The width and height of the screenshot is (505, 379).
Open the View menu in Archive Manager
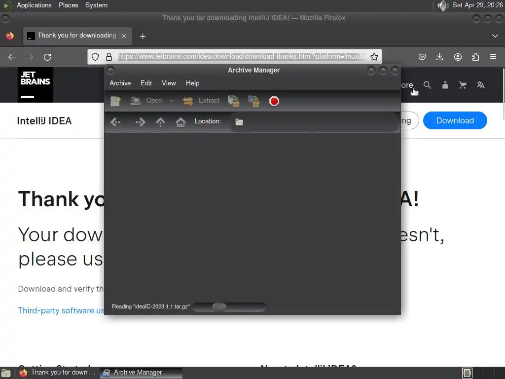[x=169, y=83]
